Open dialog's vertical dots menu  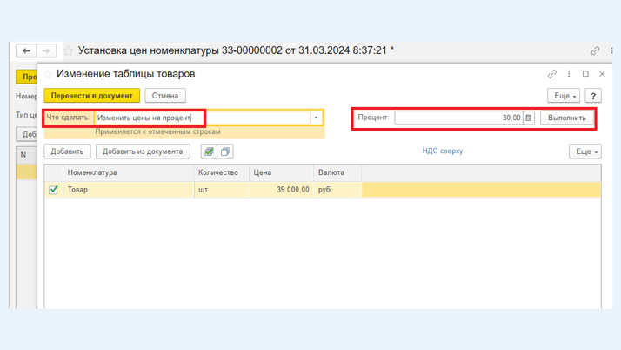click(x=569, y=74)
